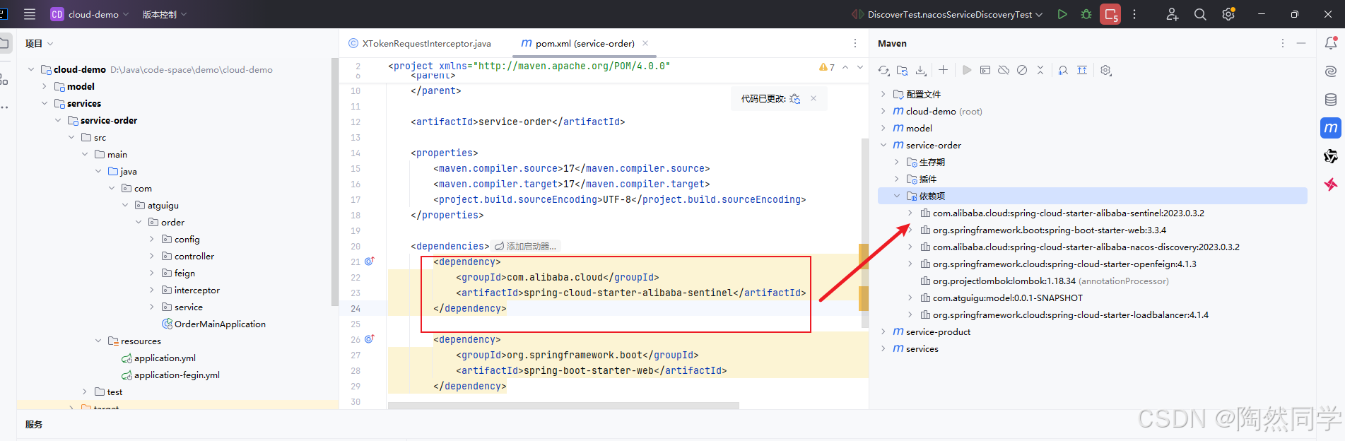
Task: Open 服务 tool window
Action: pos(34,425)
